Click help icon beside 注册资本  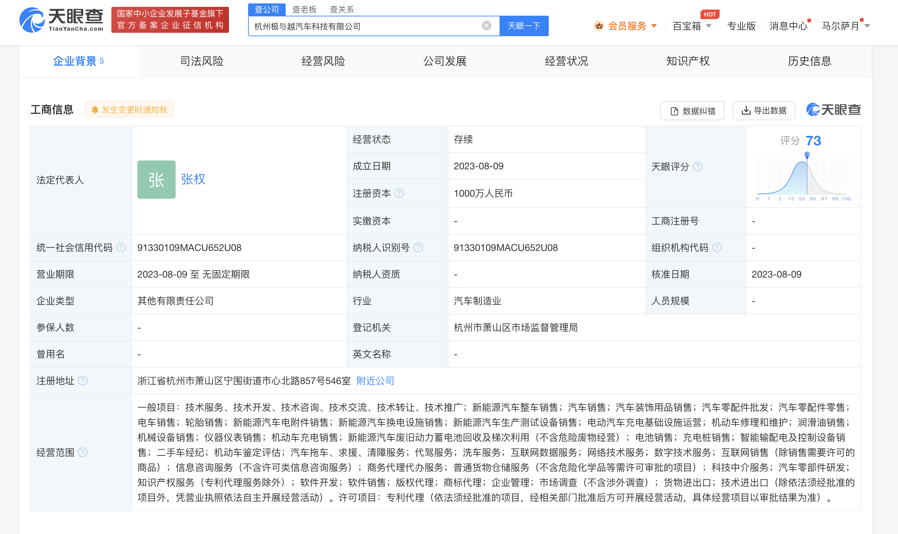click(399, 193)
